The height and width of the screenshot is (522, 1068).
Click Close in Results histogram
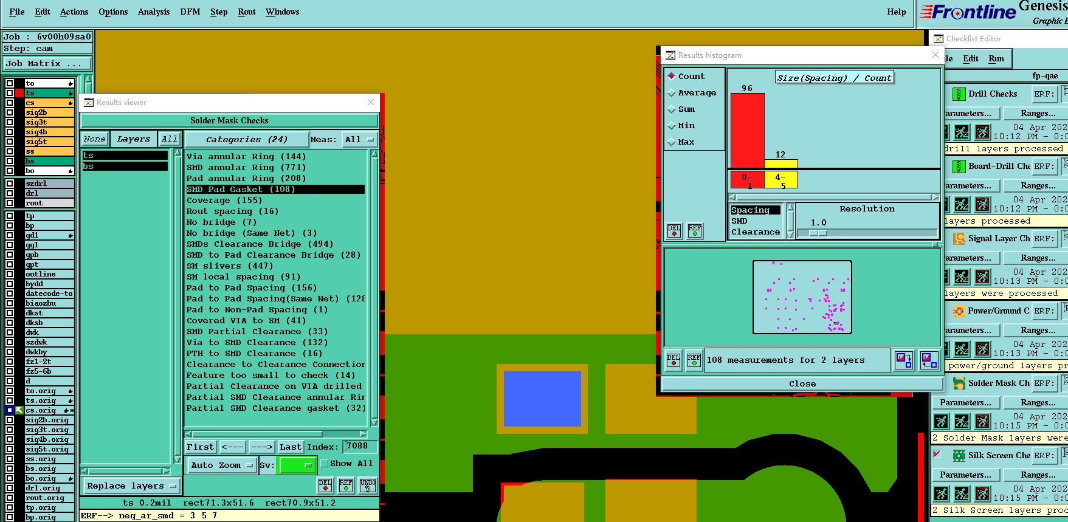pyautogui.click(x=802, y=383)
